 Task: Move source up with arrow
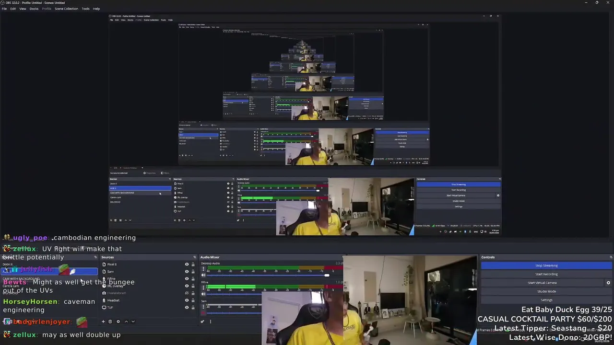[x=126, y=322]
